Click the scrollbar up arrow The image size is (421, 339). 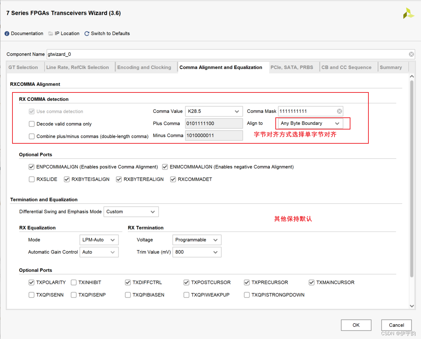(x=412, y=76)
